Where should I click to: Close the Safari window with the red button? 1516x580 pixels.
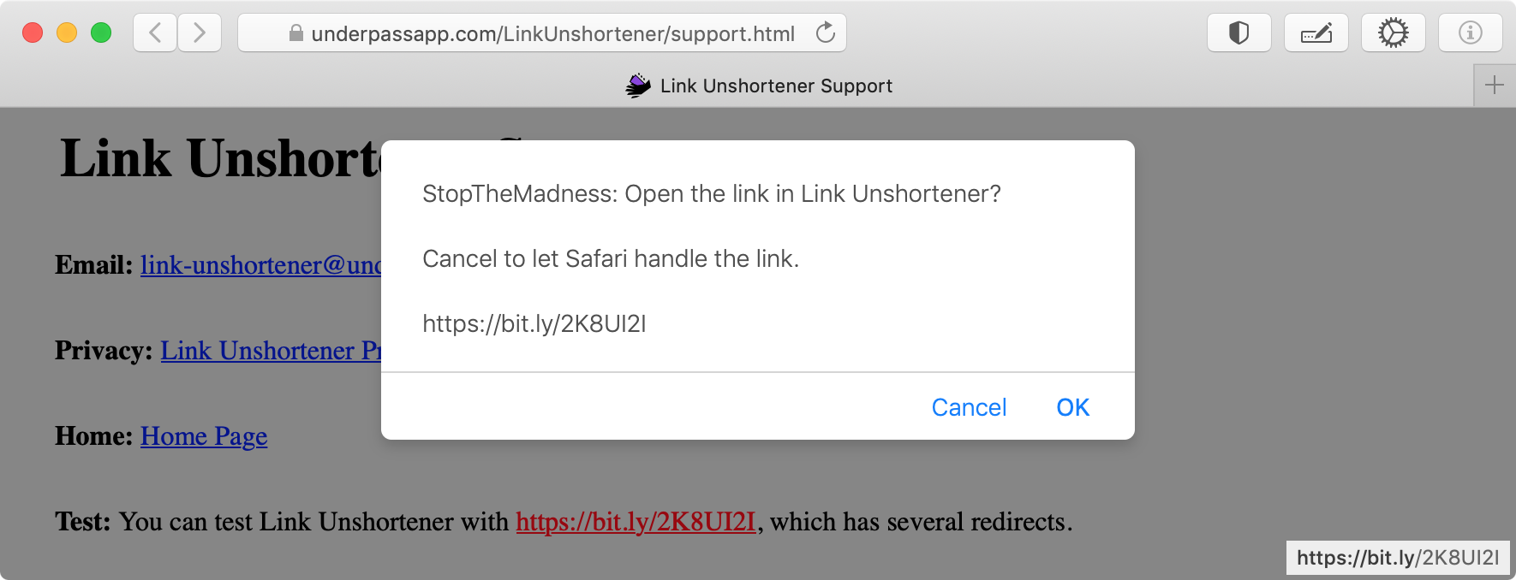(33, 33)
